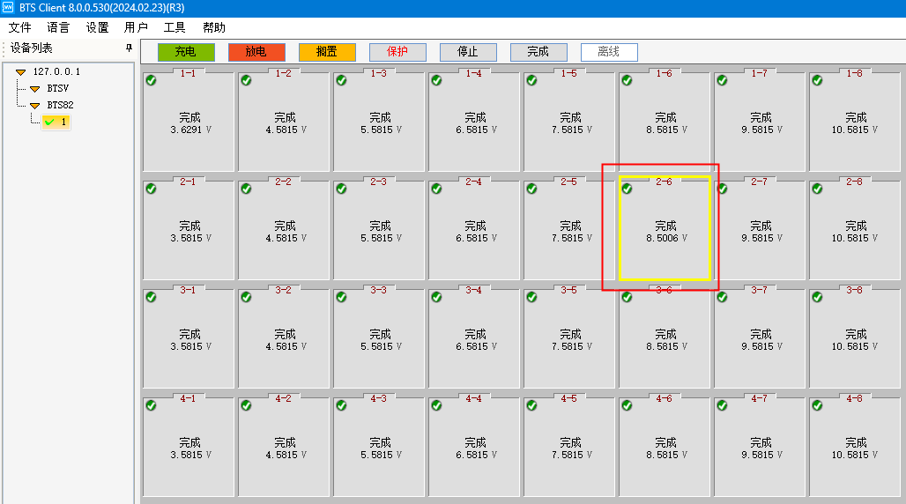This screenshot has height=504, width=906.
Task: Open the 工具 menu
Action: [175, 28]
